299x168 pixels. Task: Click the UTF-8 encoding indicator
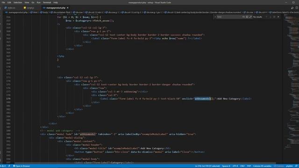[x=235, y=166]
